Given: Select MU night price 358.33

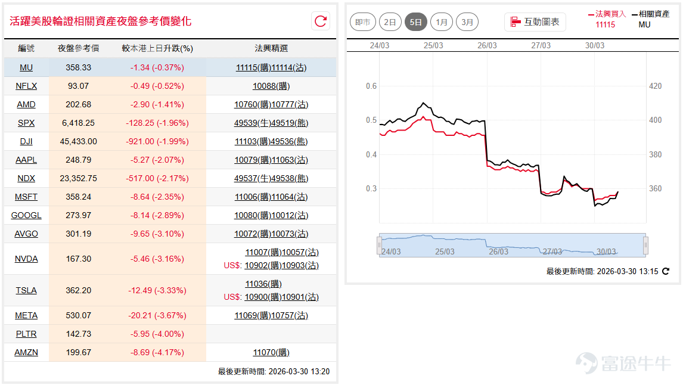Looking at the screenshot, I should click(79, 67).
